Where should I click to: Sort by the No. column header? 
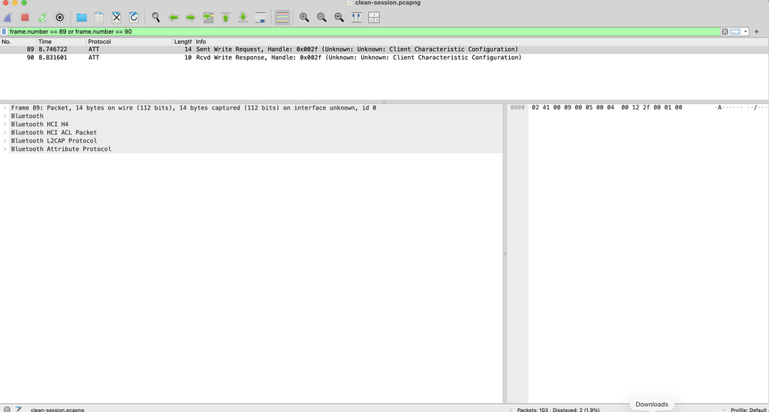point(18,41)
